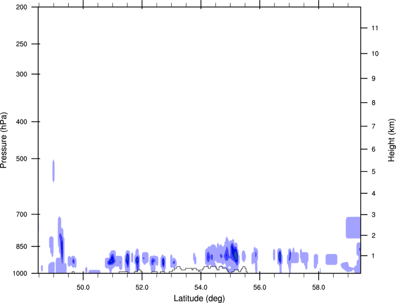Click the dark contour core near latitude 55

tap(235, 255)
